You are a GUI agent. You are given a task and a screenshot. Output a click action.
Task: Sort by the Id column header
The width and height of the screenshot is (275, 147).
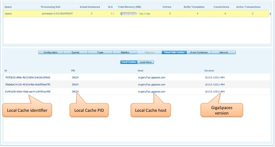pos(5,70)
